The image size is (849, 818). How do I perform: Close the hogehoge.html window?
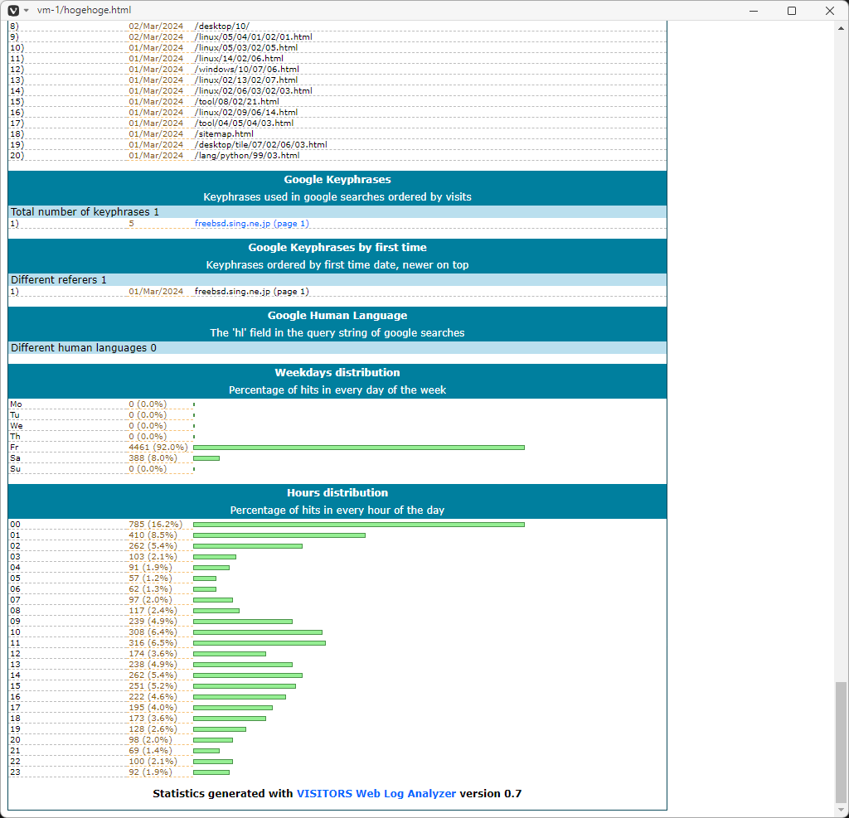[x=830, y=11]
